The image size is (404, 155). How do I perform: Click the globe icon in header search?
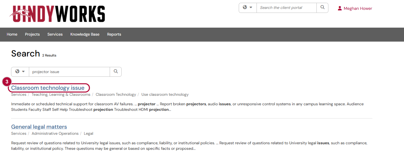tap(245, 7)
